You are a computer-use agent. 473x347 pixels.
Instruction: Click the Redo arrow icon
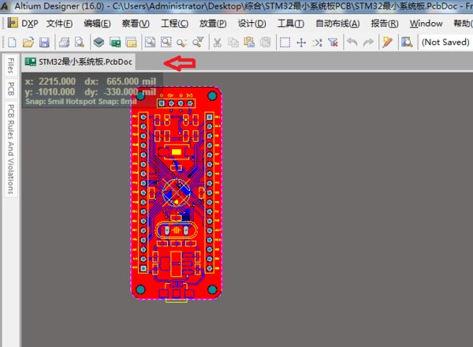click(368, 43)
